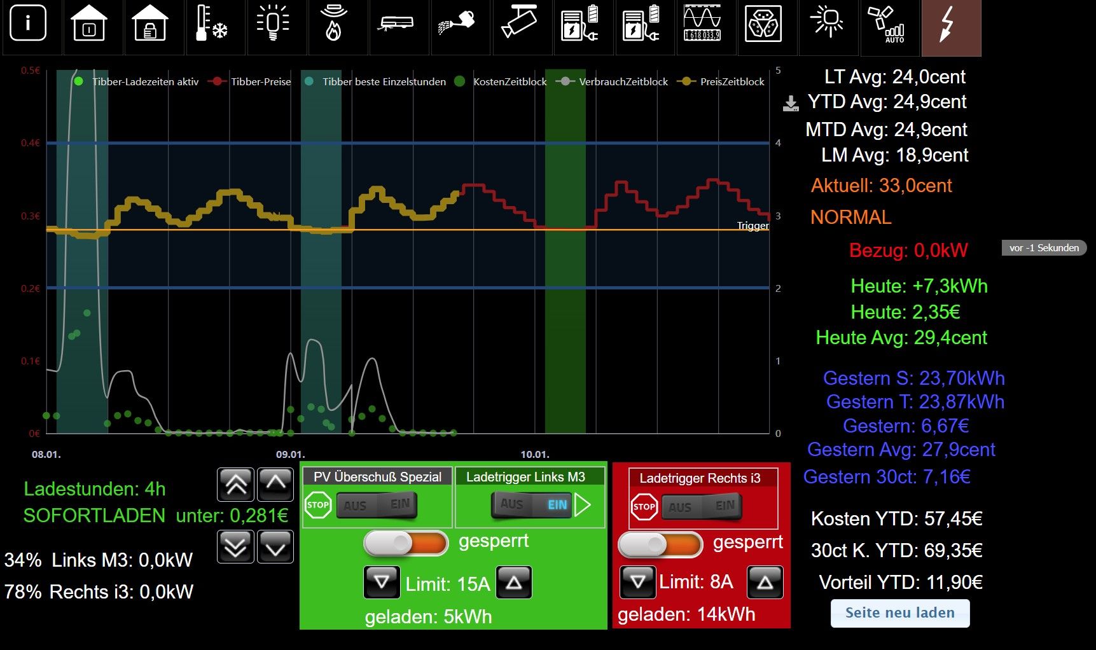This screenshot has height=650, width=1096.
Task: Open the sun solar icon
Action: pyautogui.click(x=826, y=22)
